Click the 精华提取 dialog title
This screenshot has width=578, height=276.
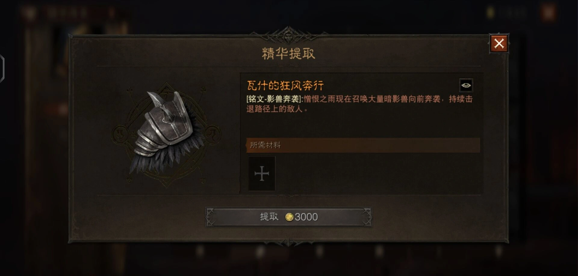tap(288, 53)
